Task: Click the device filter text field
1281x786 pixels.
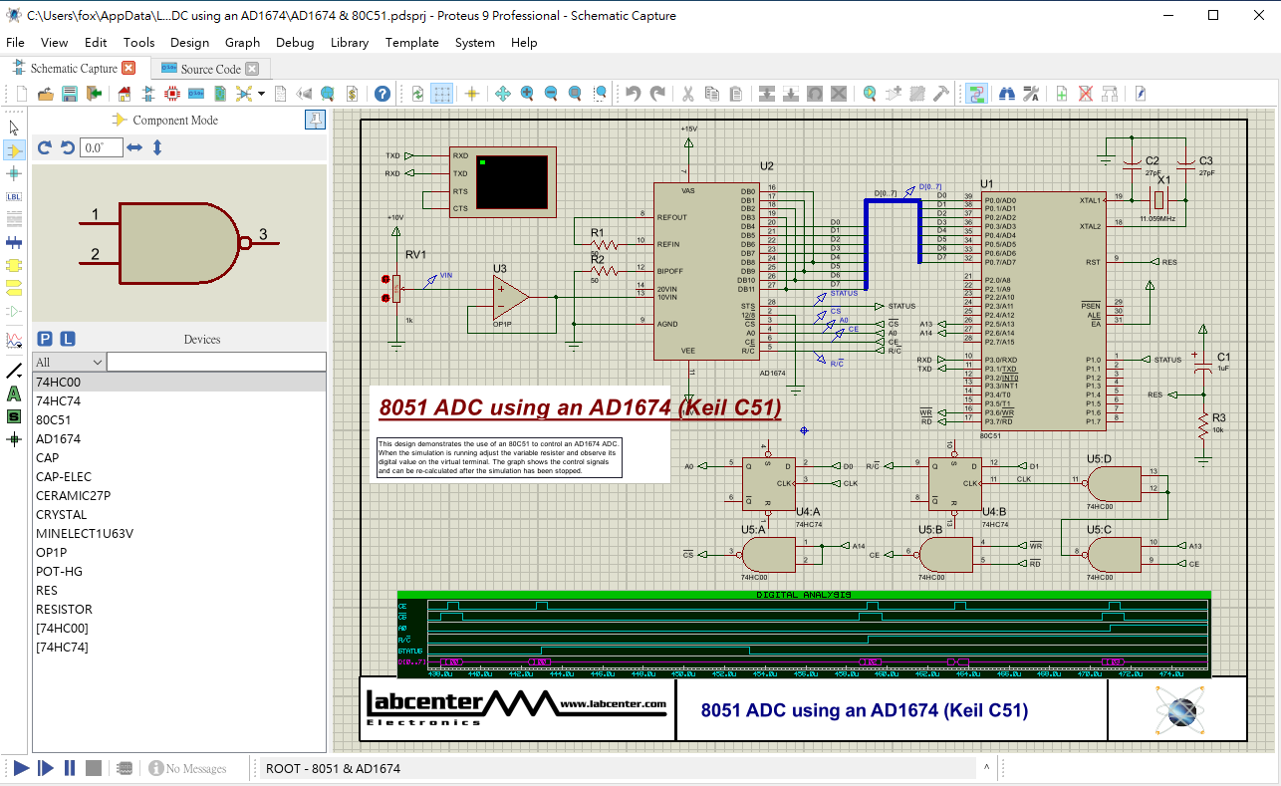Action: click(x=216, y=362)
